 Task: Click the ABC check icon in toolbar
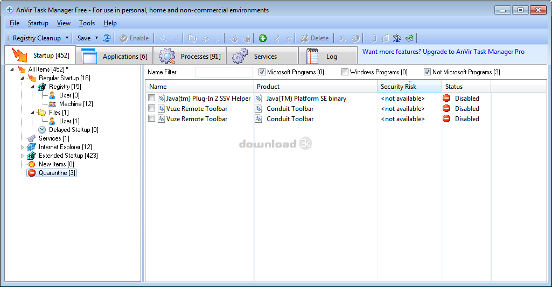coord(397,38)
